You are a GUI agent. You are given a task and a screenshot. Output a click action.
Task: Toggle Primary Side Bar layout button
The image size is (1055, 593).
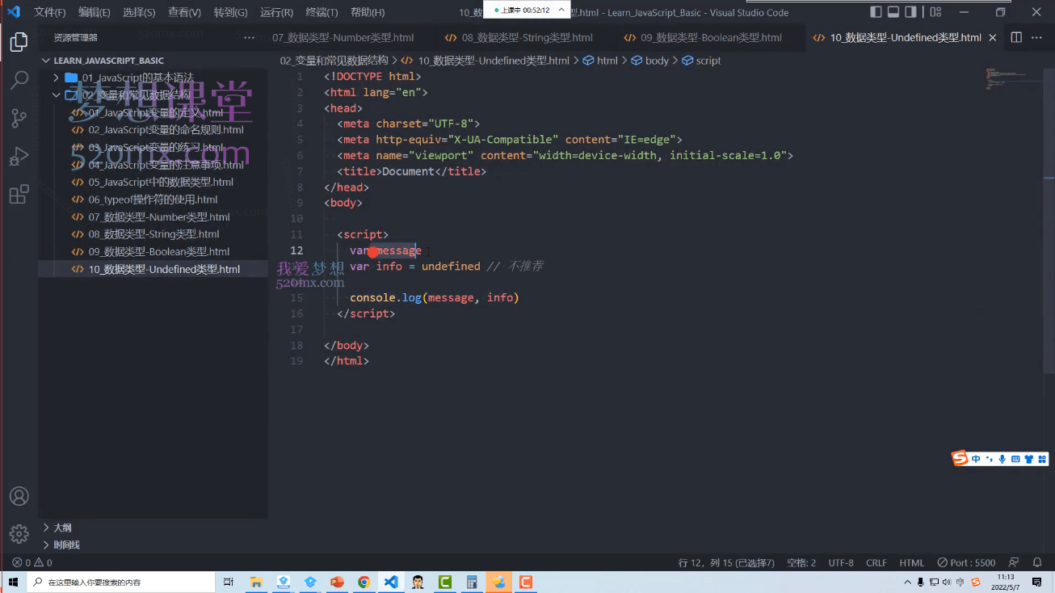pyautogui.click(x=876, y=12)
